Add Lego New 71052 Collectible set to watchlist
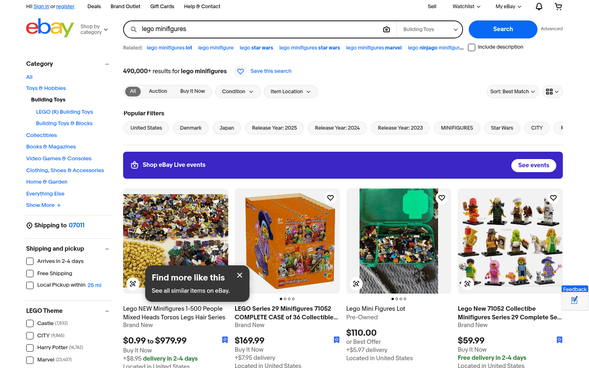This screenshot has height=368, width=589. (553, 198)
